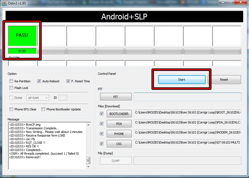Viewport: 249px width, 178px height.
Task: Click the Odin3 application icon in title bar
Action: 4,3
